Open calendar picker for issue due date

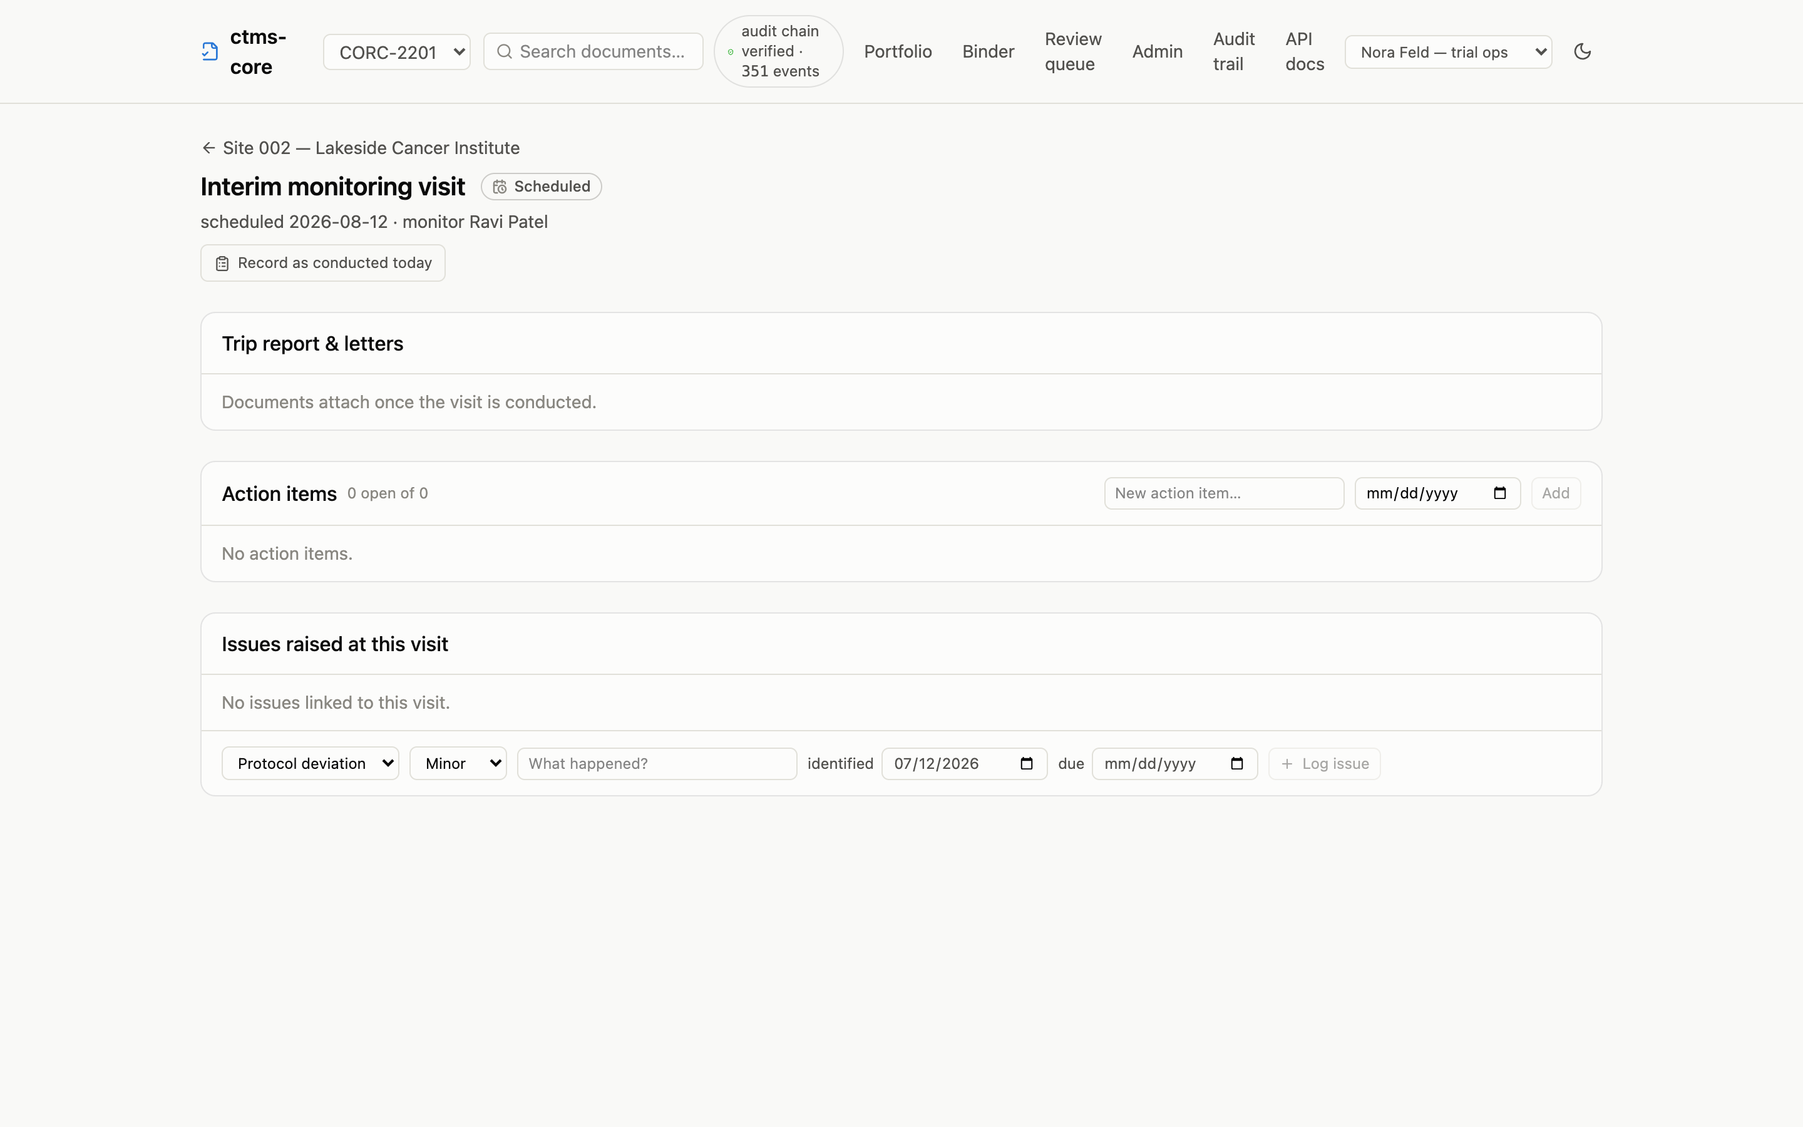[1237, 763]
